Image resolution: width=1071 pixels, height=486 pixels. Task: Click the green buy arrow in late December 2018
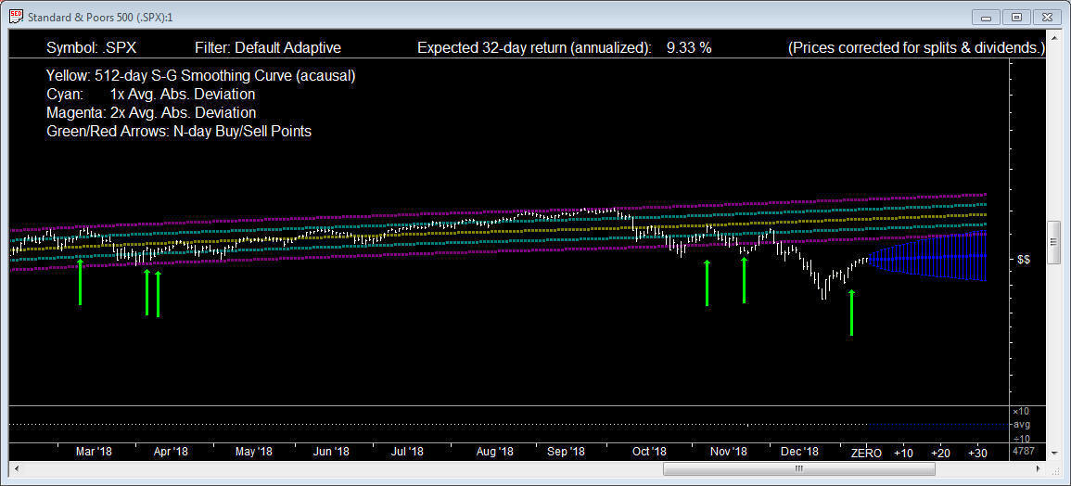tap(851, 313)
